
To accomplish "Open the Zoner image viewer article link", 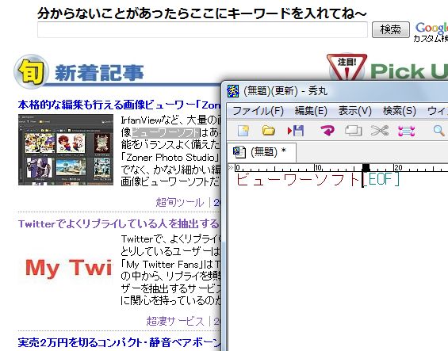I will (x=120, y=105).
